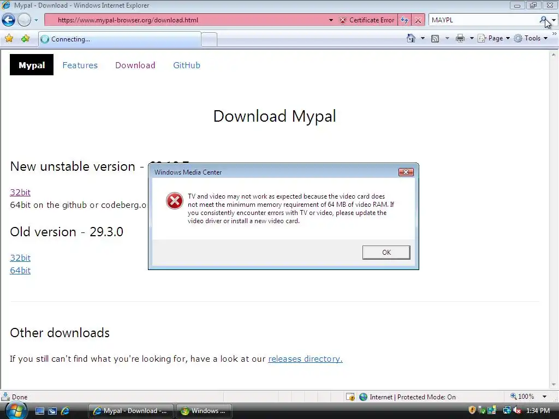Click the Show Desktop quick launch icon
Image resolution: width=559 pixels, height=419 pixels.
(x=39, y=411)
